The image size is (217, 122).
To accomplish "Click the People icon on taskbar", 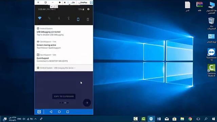I will tap(41, 119).
